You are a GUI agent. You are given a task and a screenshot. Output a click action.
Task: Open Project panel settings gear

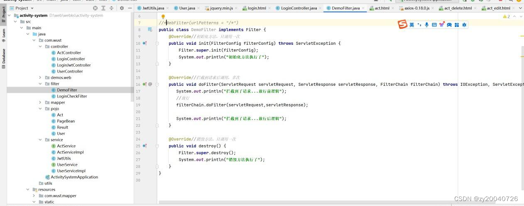tap(122, 8)
